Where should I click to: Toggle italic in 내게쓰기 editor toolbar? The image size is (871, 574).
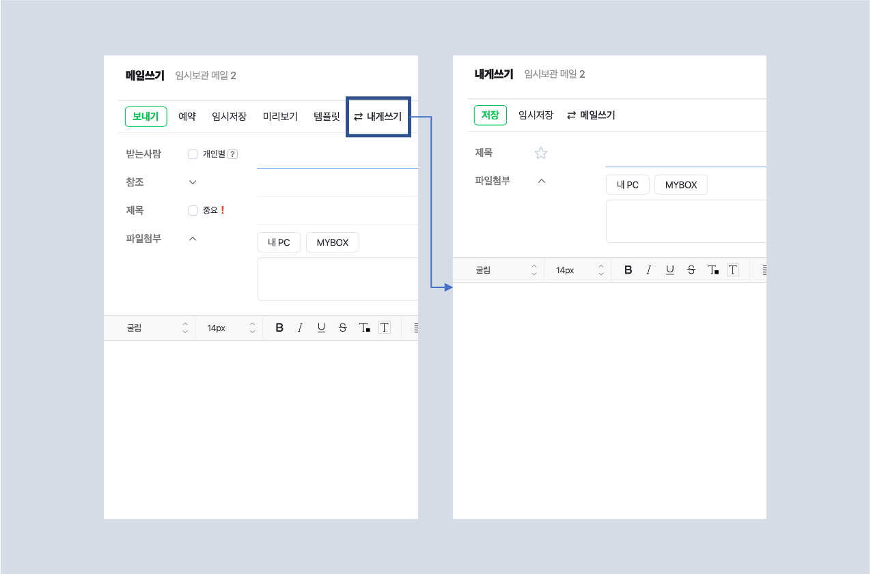[x=649, y=270]
